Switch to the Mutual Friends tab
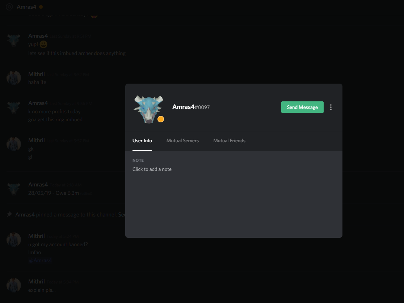 point(229,141)
